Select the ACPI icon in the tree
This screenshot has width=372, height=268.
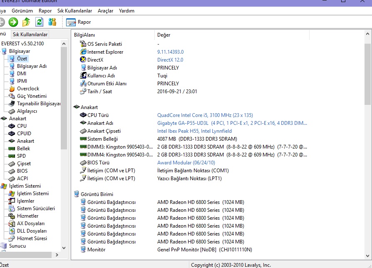point(12,179)
